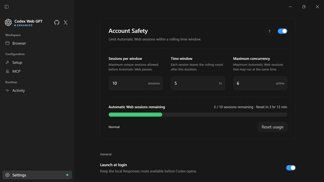Click the Codex Web GPT logo icon
Image resolution: width=324 pixels, height=182 pixels.
(8, 22)
